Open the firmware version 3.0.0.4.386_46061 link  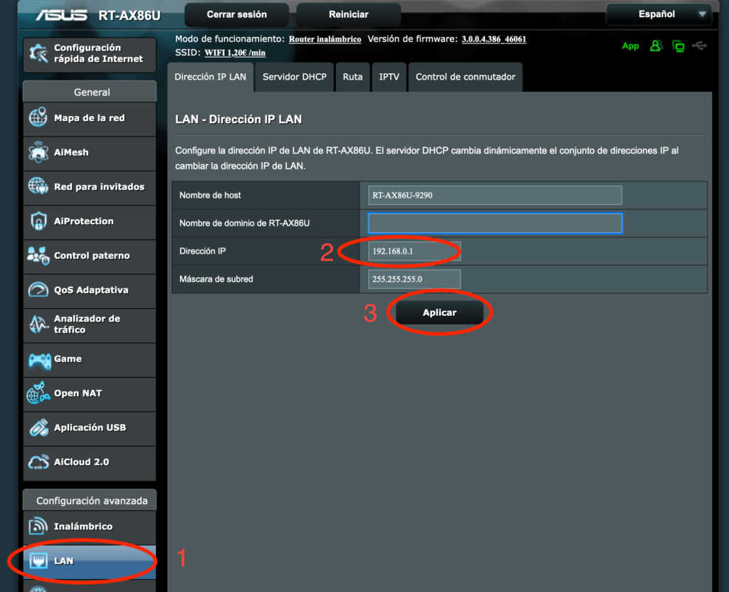[x=494, y=39]
